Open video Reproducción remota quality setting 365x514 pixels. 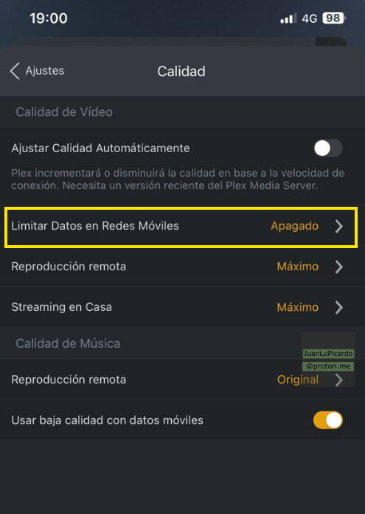coord(182,267)
